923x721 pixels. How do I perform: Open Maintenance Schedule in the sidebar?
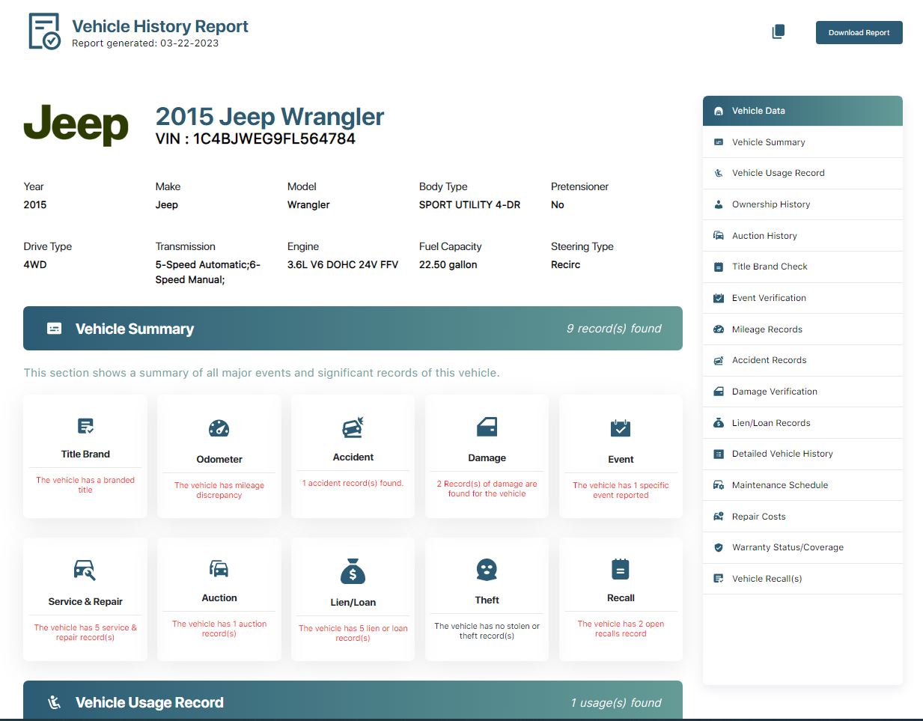coord(802,485)
